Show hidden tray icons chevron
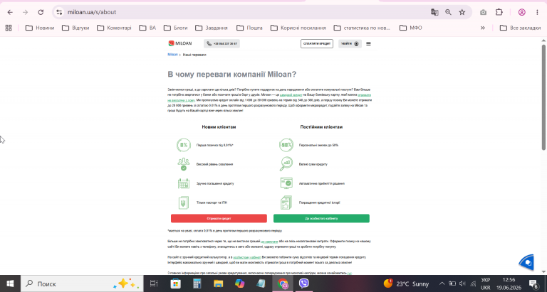Screen dimensions: 547x292 click(x=442, y=283)
